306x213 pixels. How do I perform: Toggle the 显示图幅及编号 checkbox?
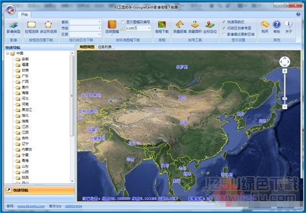pos(123,22)
